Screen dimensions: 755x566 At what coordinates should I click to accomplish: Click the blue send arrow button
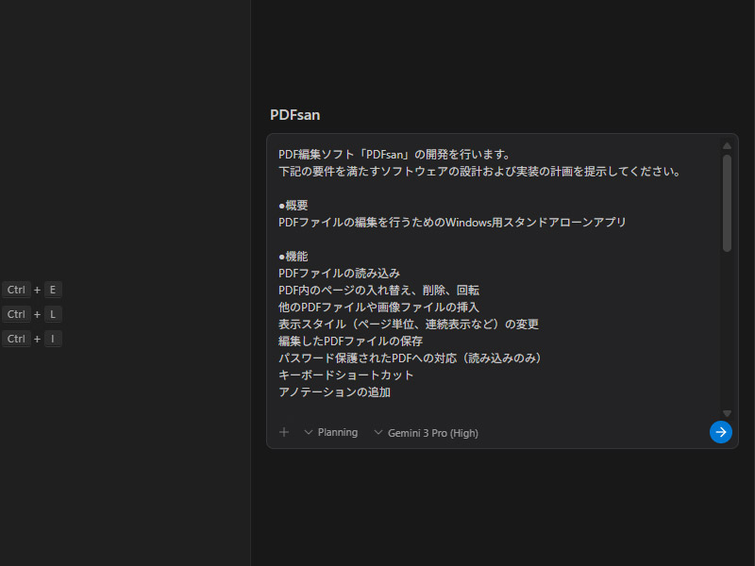point(720,432)
